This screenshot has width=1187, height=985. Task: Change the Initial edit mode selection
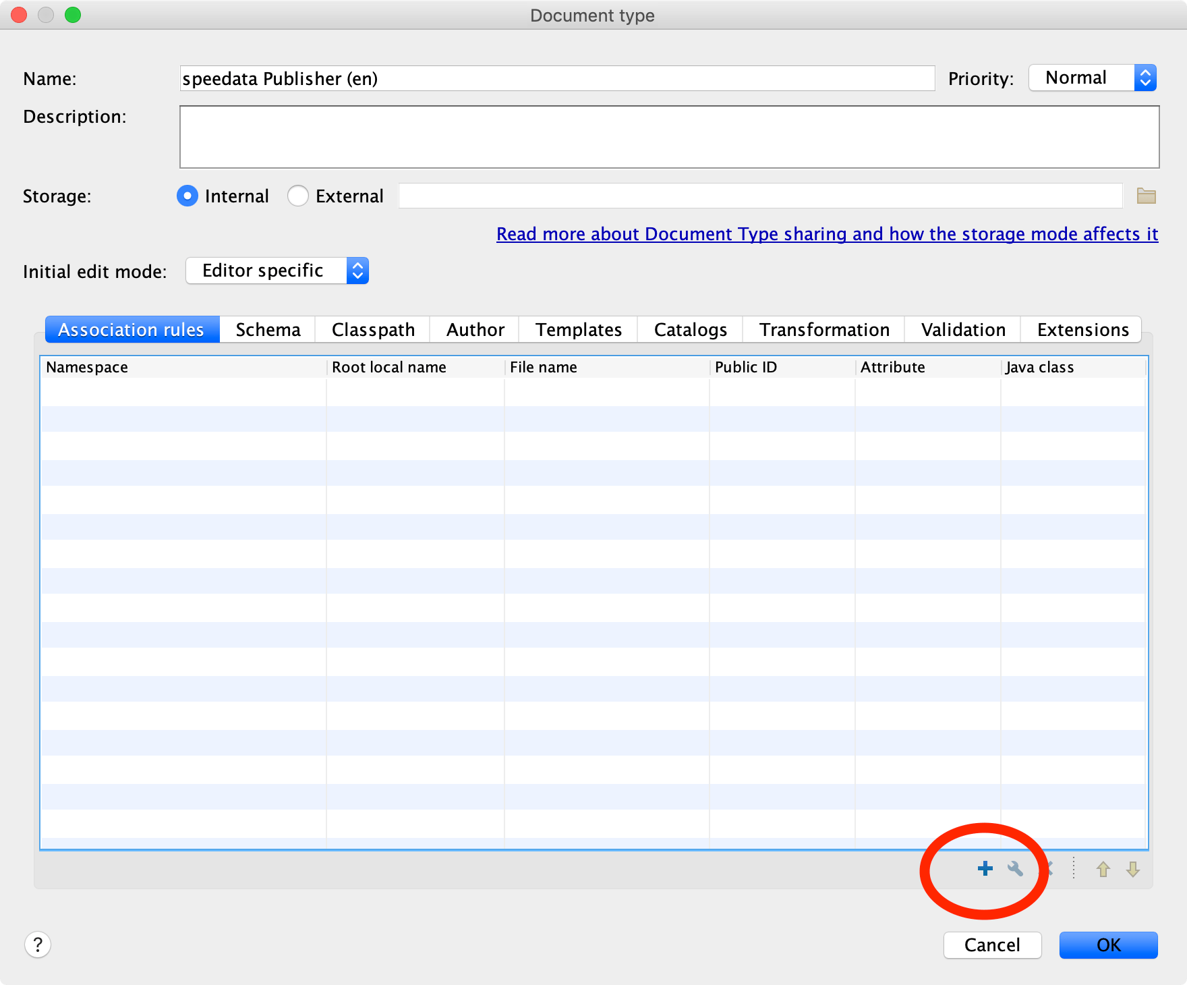coord(277,271)
